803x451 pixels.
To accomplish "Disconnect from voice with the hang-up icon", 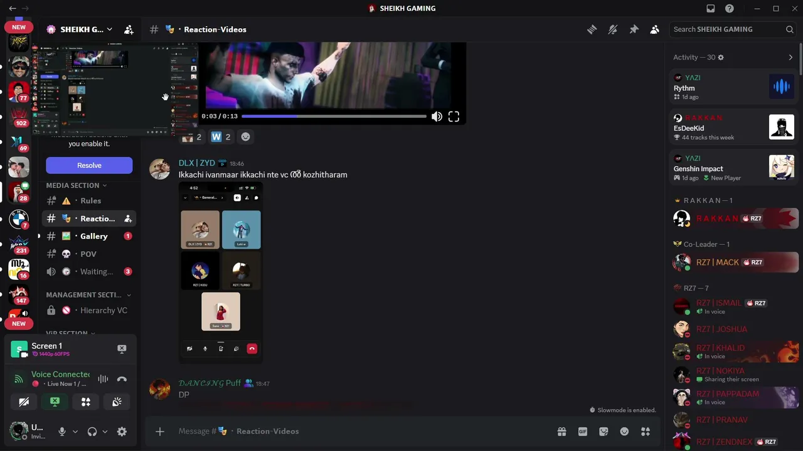I will [122, 379].
